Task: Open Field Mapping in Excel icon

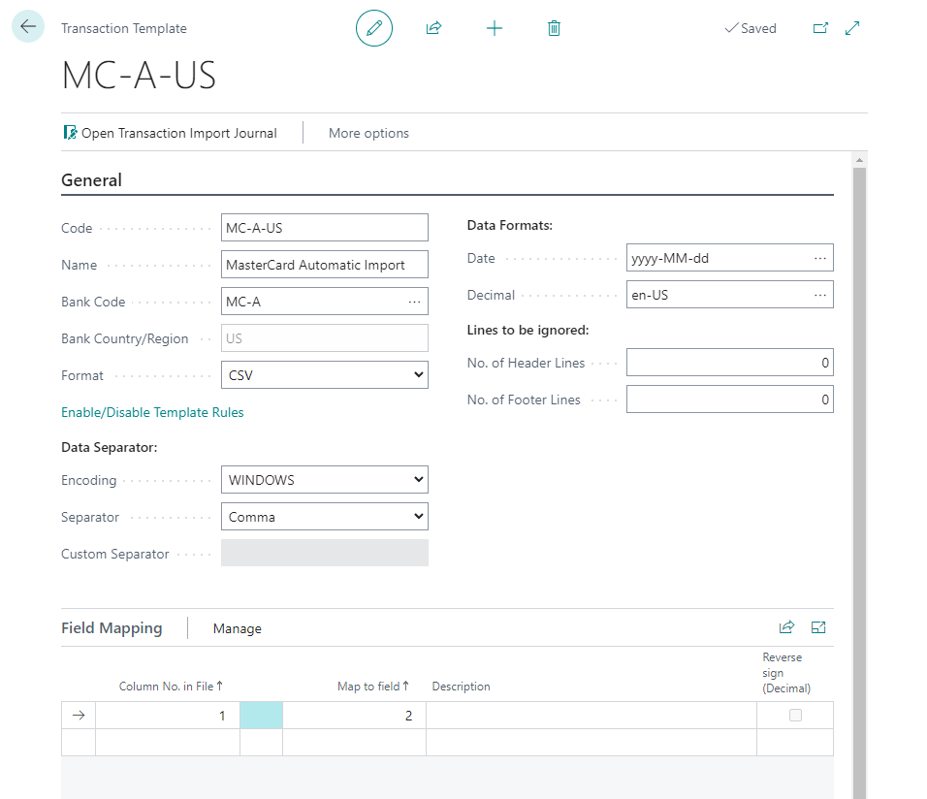Action: coord(818,627)
